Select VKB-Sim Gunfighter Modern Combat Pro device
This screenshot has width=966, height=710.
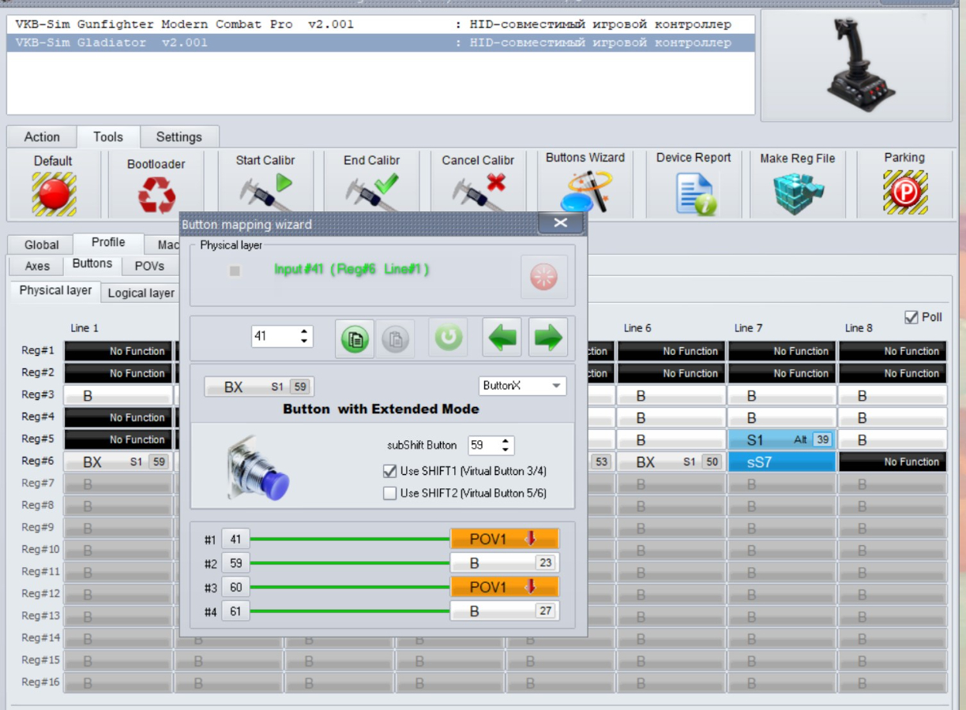(x=381, y=24)
